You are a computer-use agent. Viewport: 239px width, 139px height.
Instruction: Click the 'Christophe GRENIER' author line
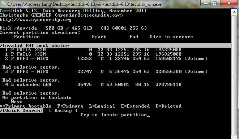(62, 15)
